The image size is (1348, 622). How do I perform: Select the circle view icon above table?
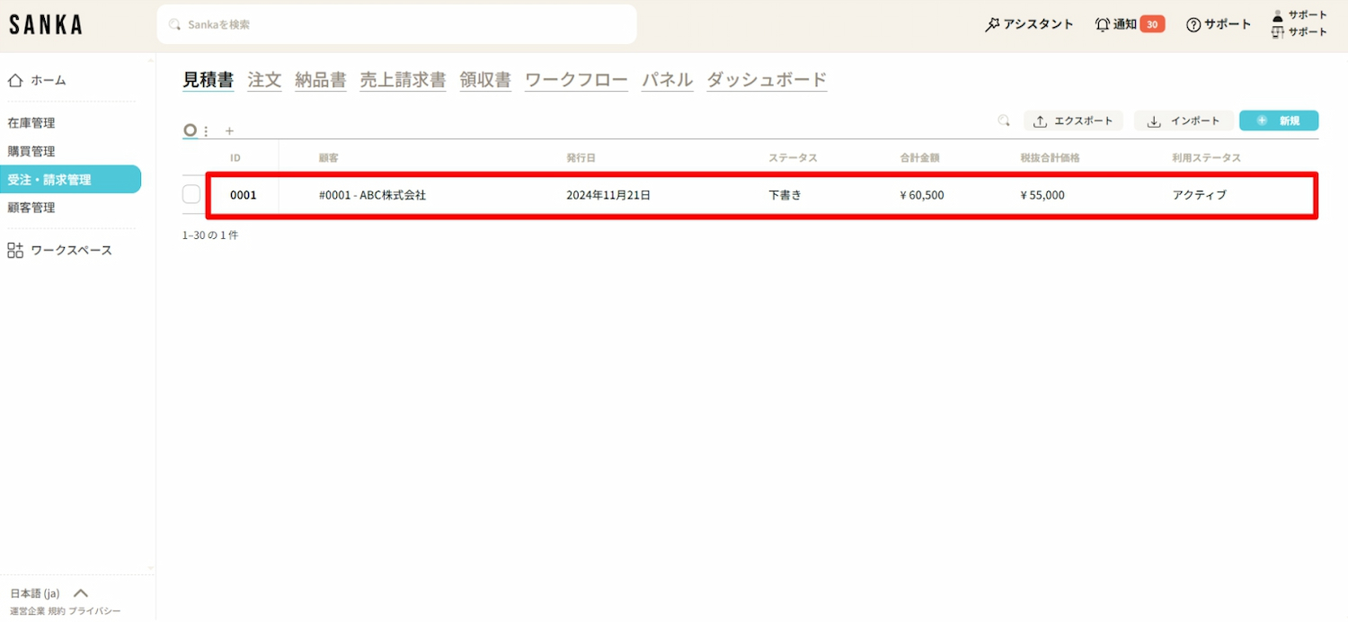[190, 130]
